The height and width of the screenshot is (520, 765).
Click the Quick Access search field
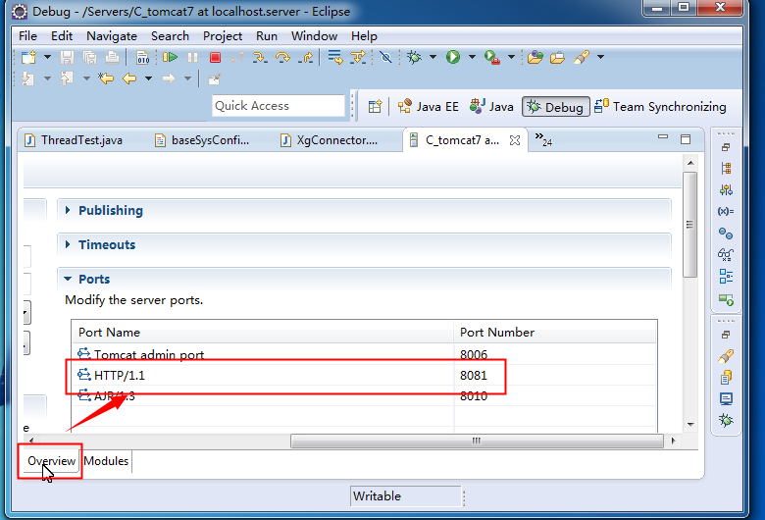tap(279, 105)
